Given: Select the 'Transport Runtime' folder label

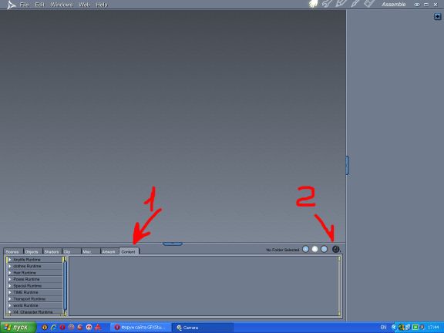Looking at the screenshot, I should [29, 299].
